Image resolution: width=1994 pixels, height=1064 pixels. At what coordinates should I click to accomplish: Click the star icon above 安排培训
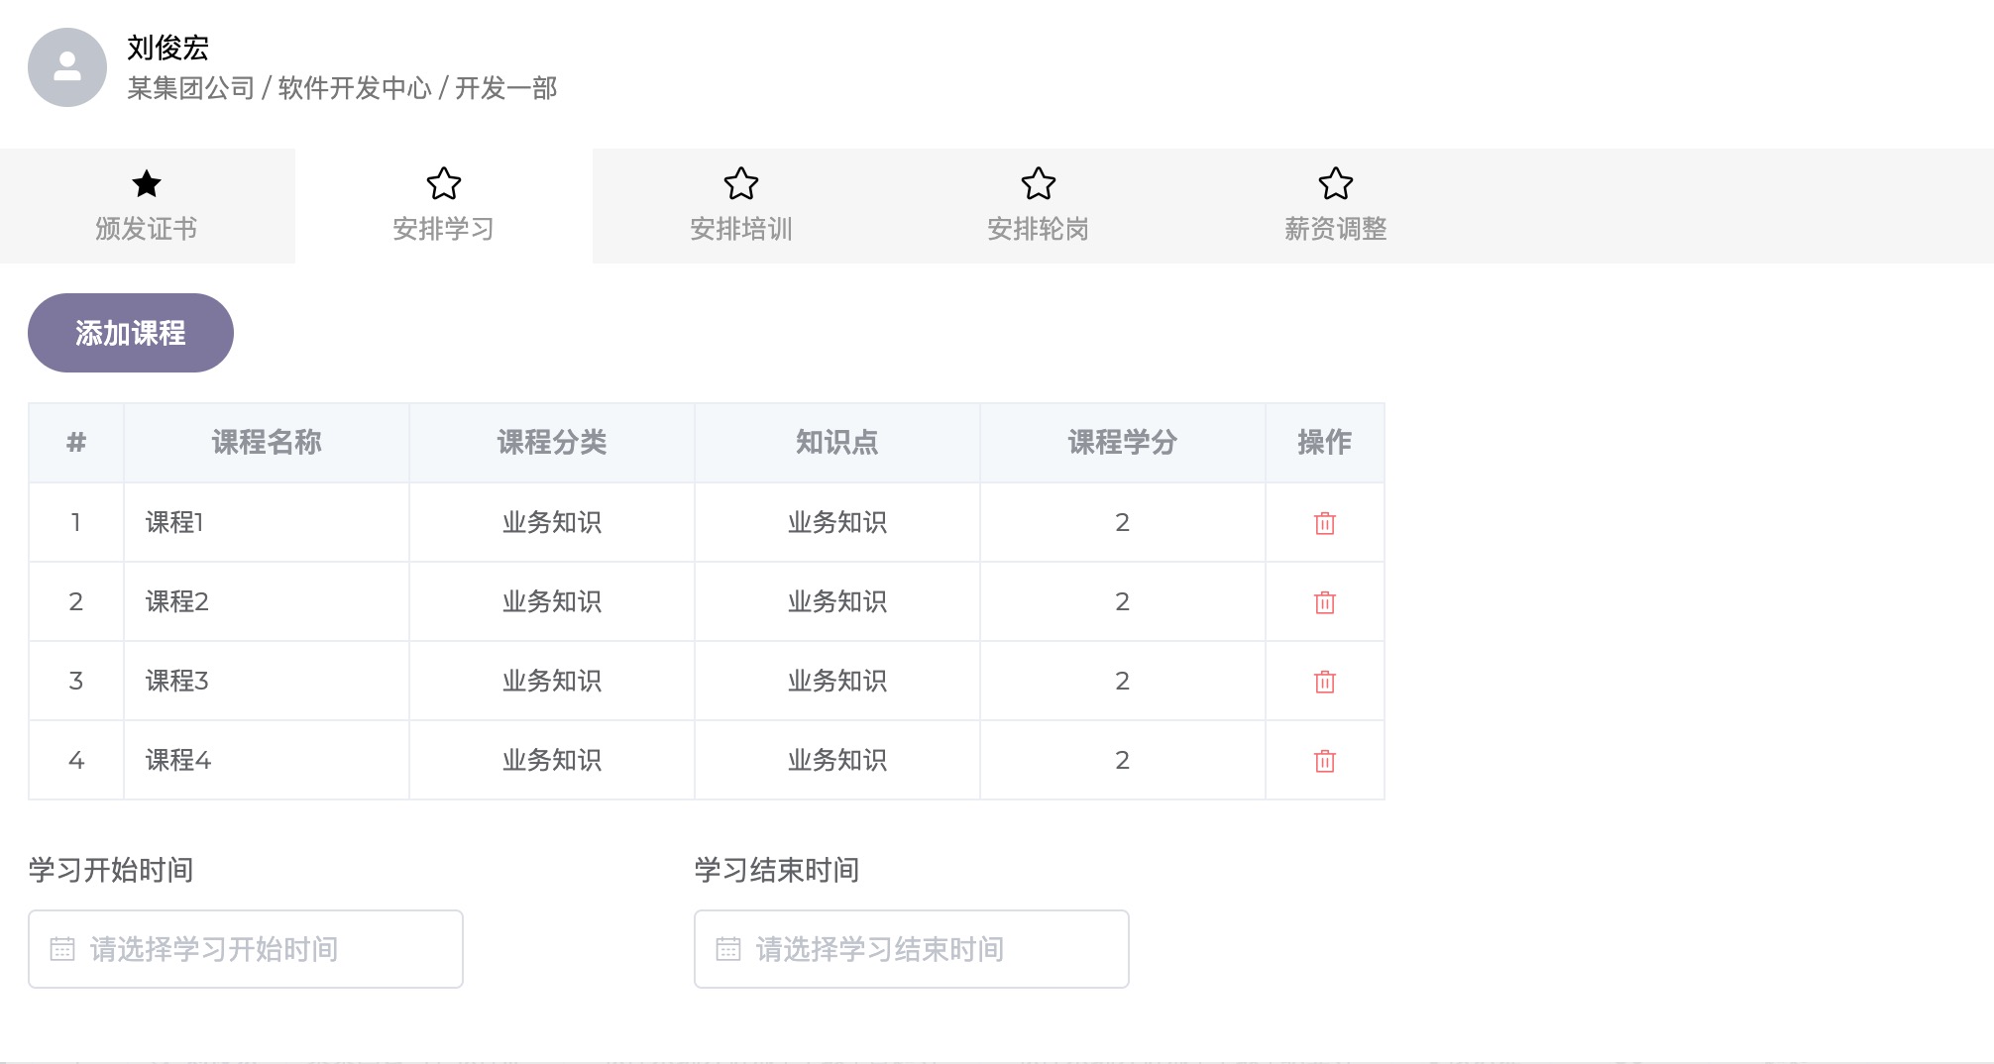coord(740,183)
